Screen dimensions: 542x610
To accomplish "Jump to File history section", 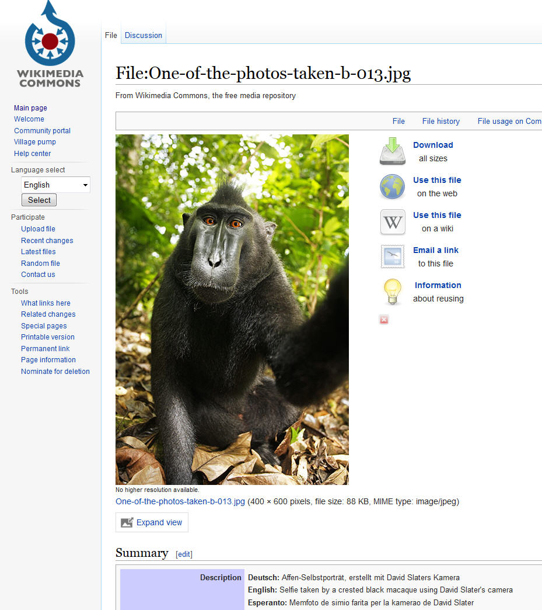I will [440, 121].
